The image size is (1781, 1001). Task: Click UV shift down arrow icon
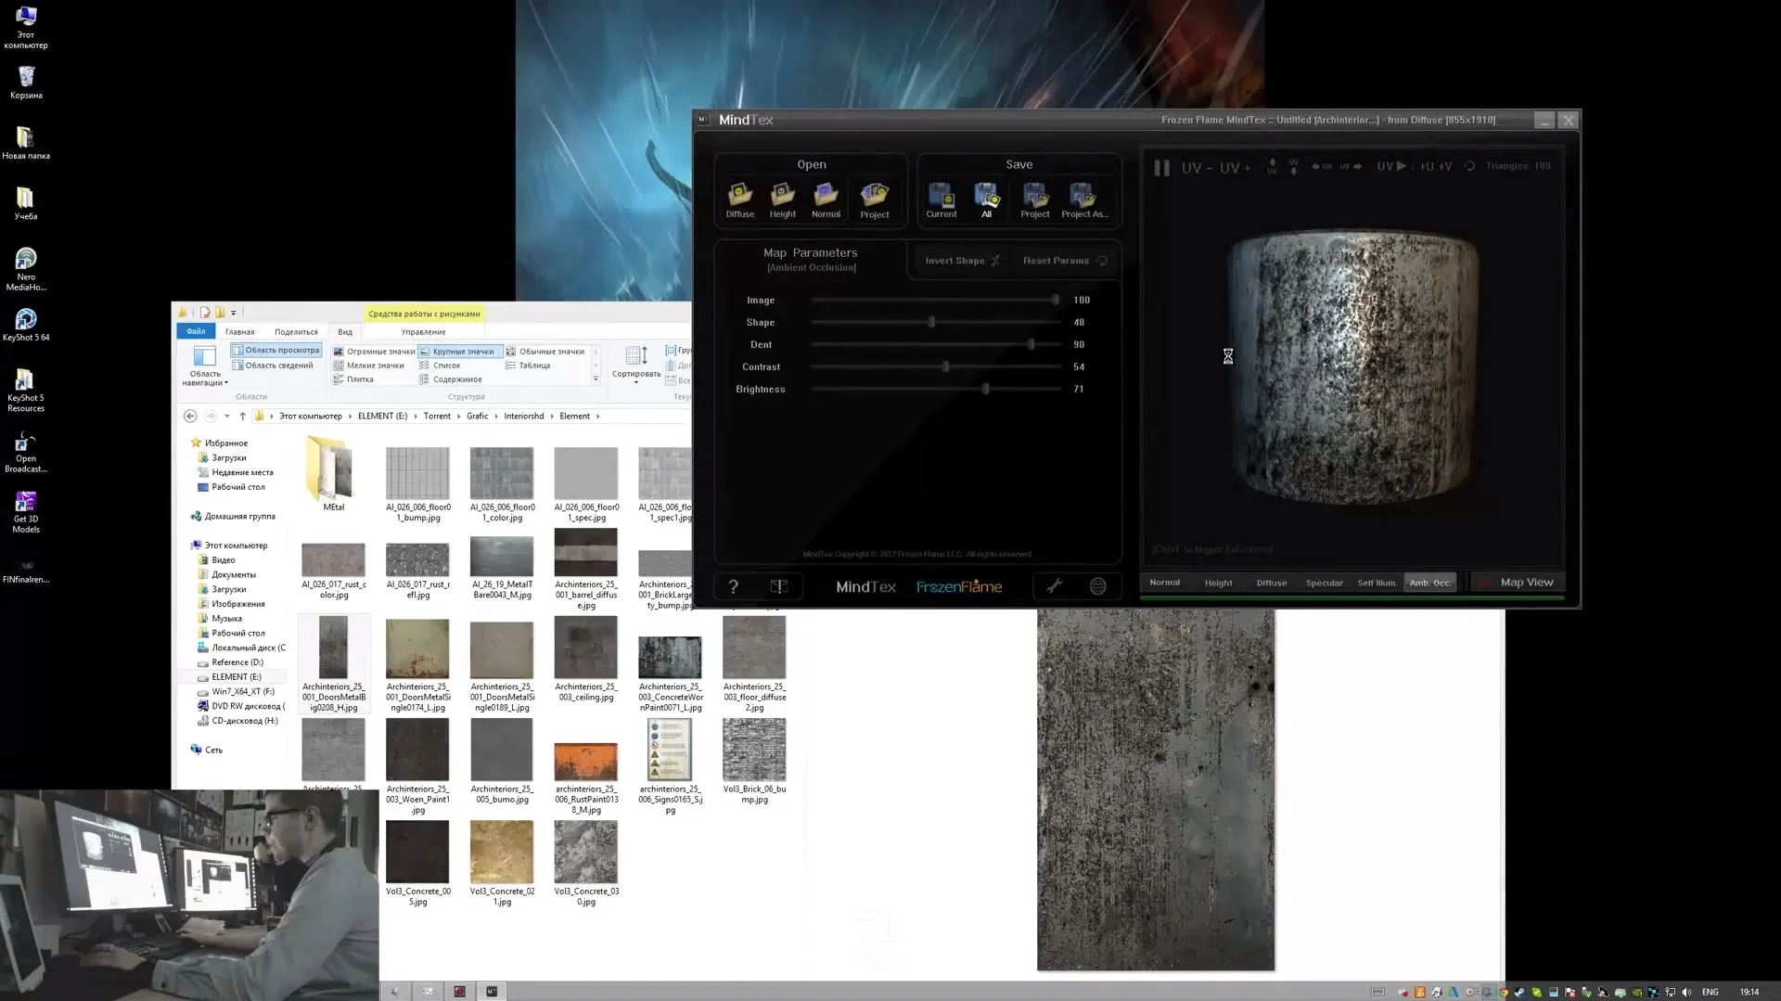pos(1293,166)
